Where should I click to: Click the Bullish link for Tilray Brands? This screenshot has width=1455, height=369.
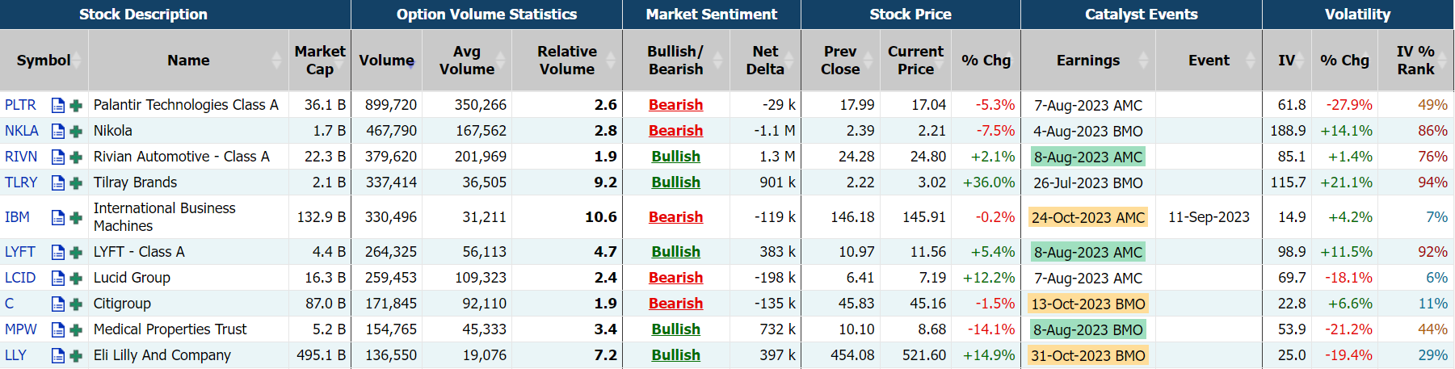pyautogui.click(x=675, y=182)
